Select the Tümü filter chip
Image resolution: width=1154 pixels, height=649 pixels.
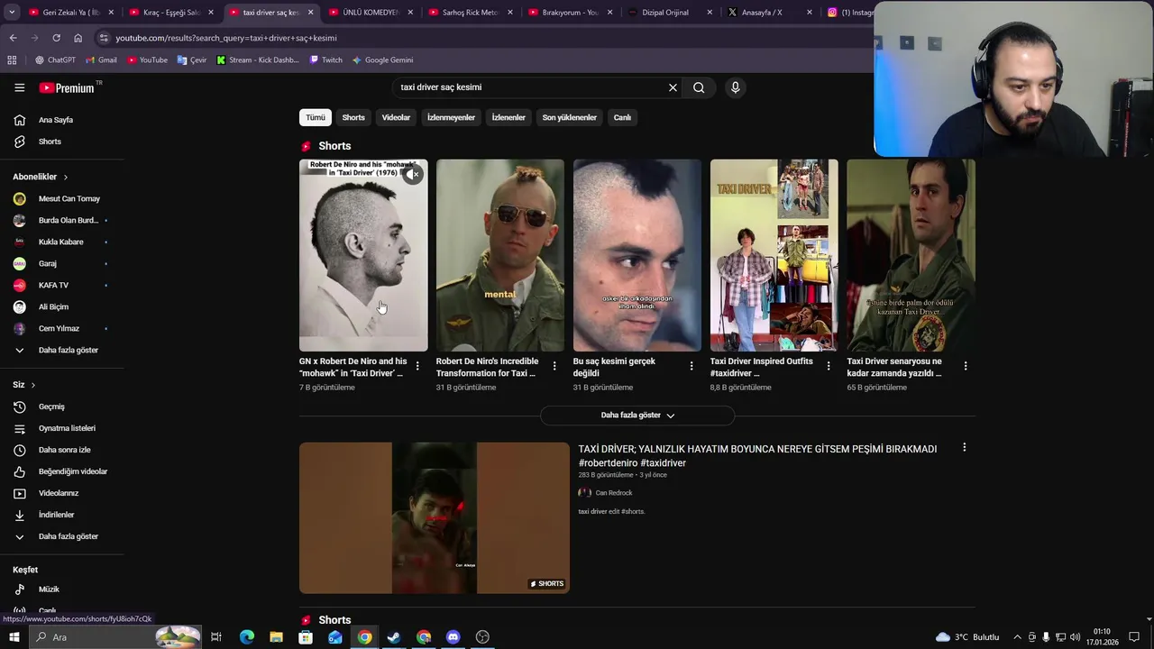pos(315,117)
